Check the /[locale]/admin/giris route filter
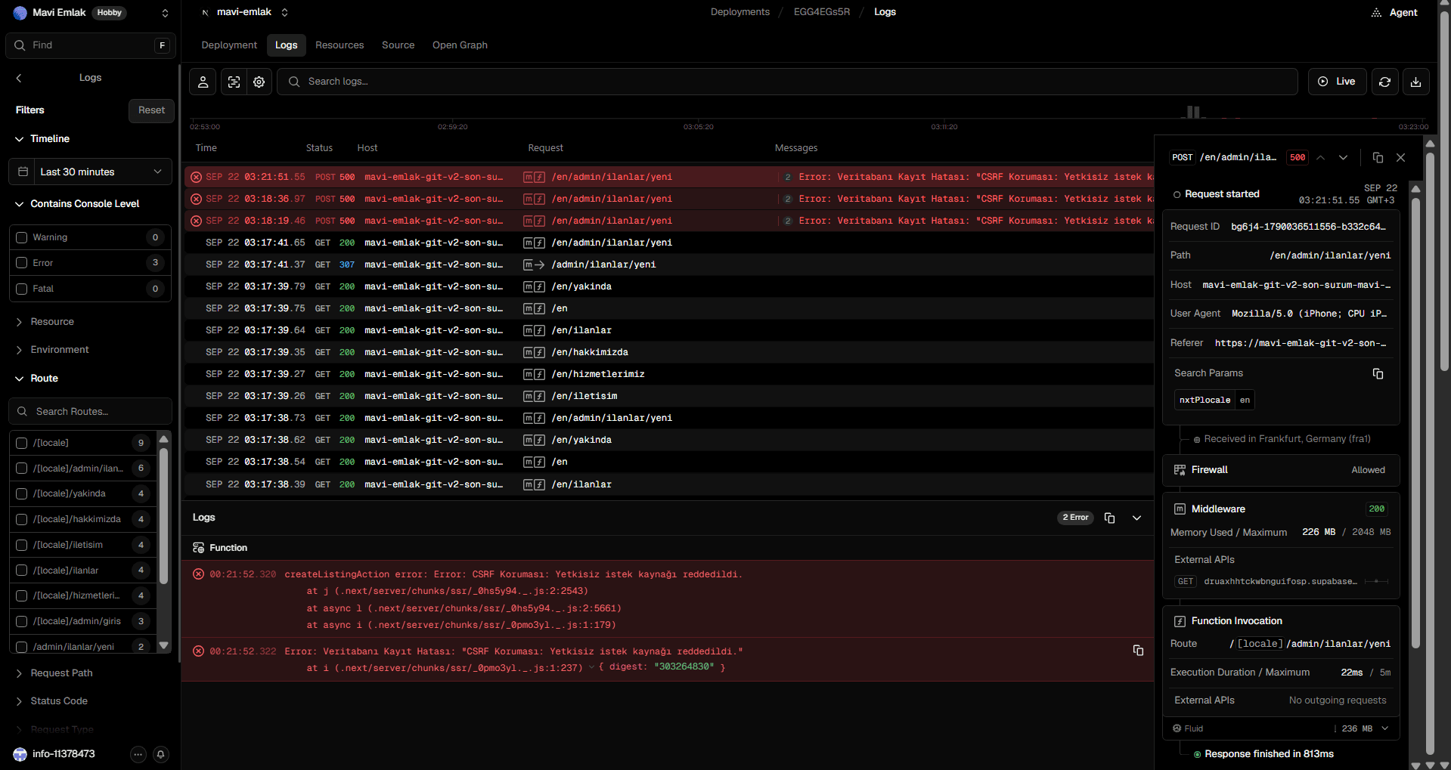The image size is (1451, 770). (22, 621)
